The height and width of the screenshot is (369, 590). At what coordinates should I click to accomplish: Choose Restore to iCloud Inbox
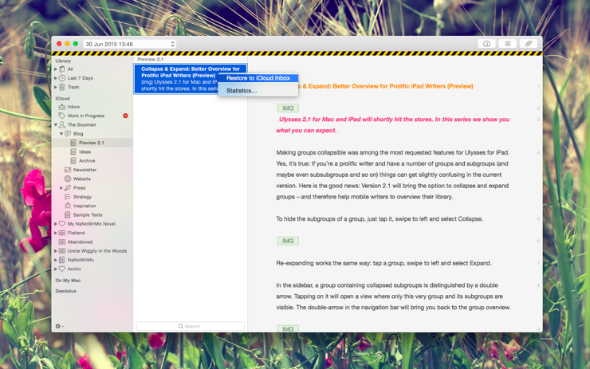258,78
